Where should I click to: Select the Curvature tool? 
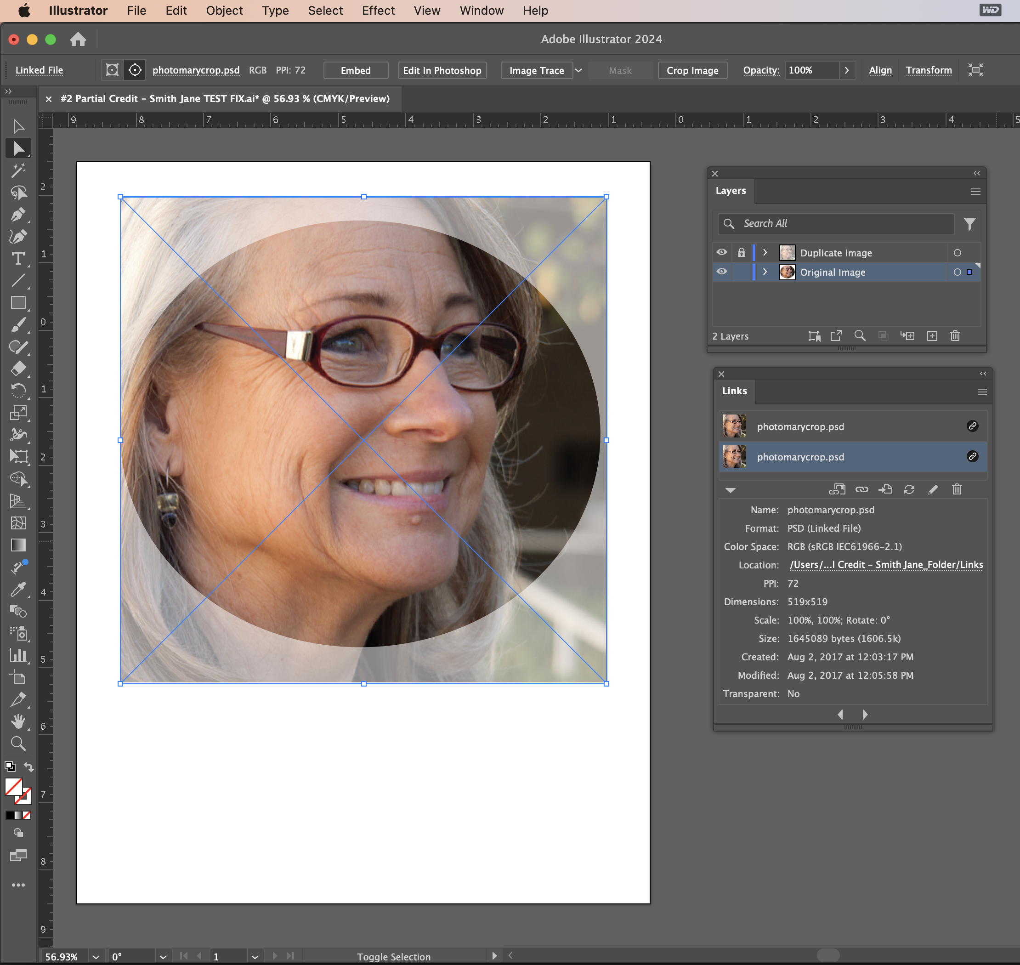[18, 237]
